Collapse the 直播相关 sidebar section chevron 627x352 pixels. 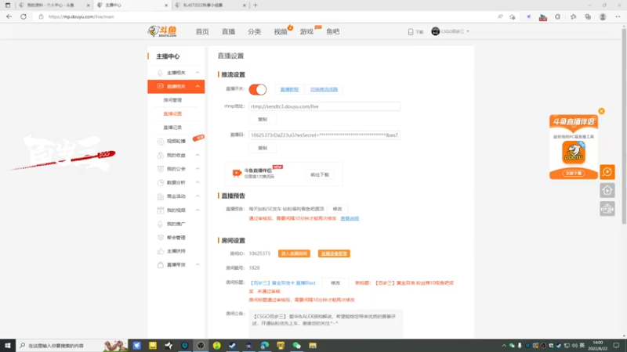[x=198, y=86]
